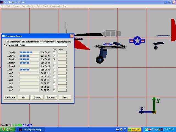The width and height of the screenshot is (176, 132).
Task: Open the Effects menu
Action: click(45, 6)
